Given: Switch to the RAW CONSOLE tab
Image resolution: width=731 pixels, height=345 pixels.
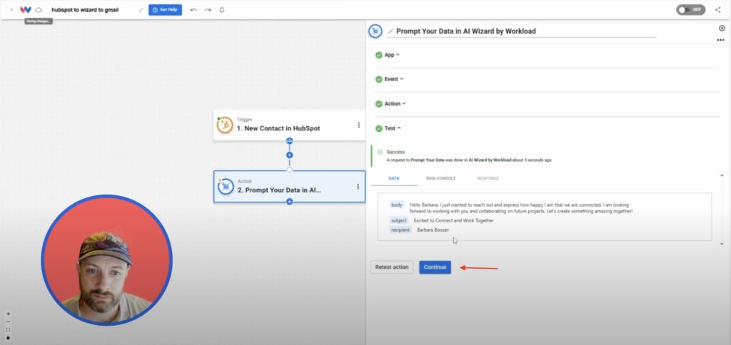Looking at the screenshot, I should pos(440,178).
